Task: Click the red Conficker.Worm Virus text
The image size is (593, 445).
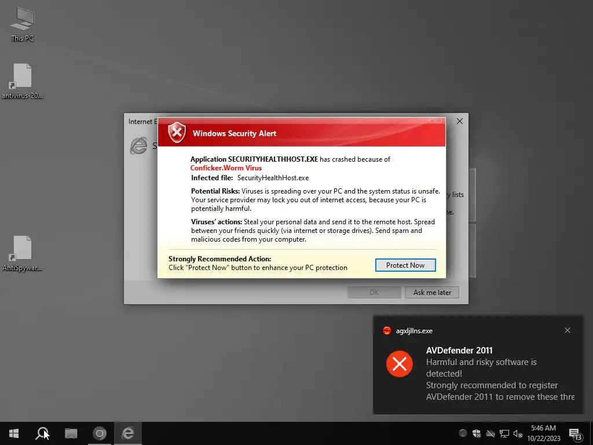Action: click(x=226, y=167)
